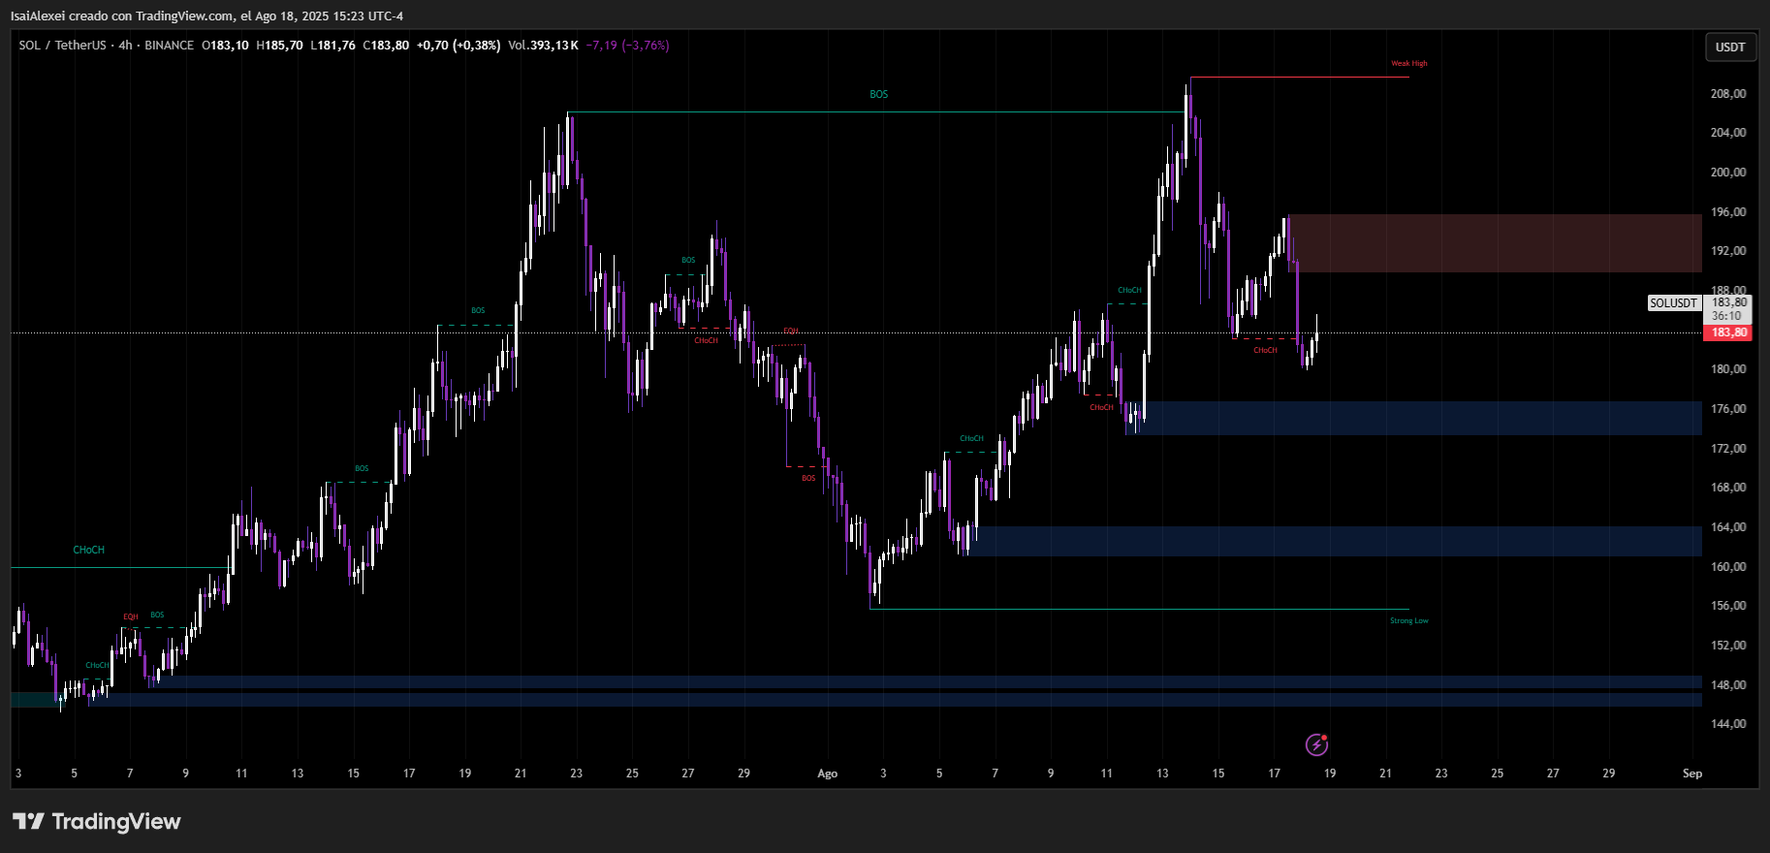This screenshot has width=1770, height=853.
Task: Click the Sep marker on time axis
Action: coord(1691,774)
